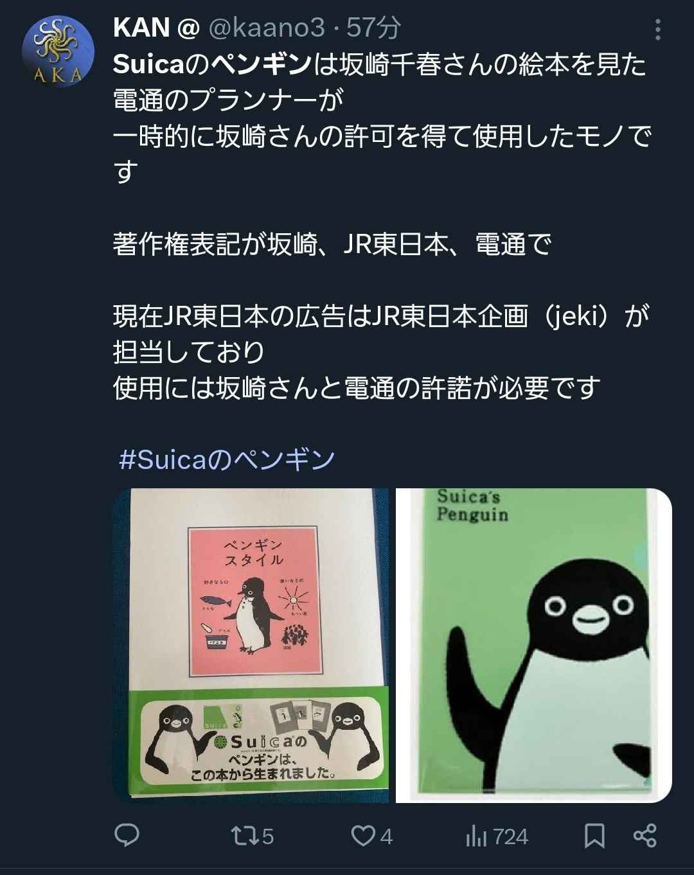Viewport: 694px width, 875px height.
Task: Tap the 57分 timestamp
Action: (x=374, y=28)
